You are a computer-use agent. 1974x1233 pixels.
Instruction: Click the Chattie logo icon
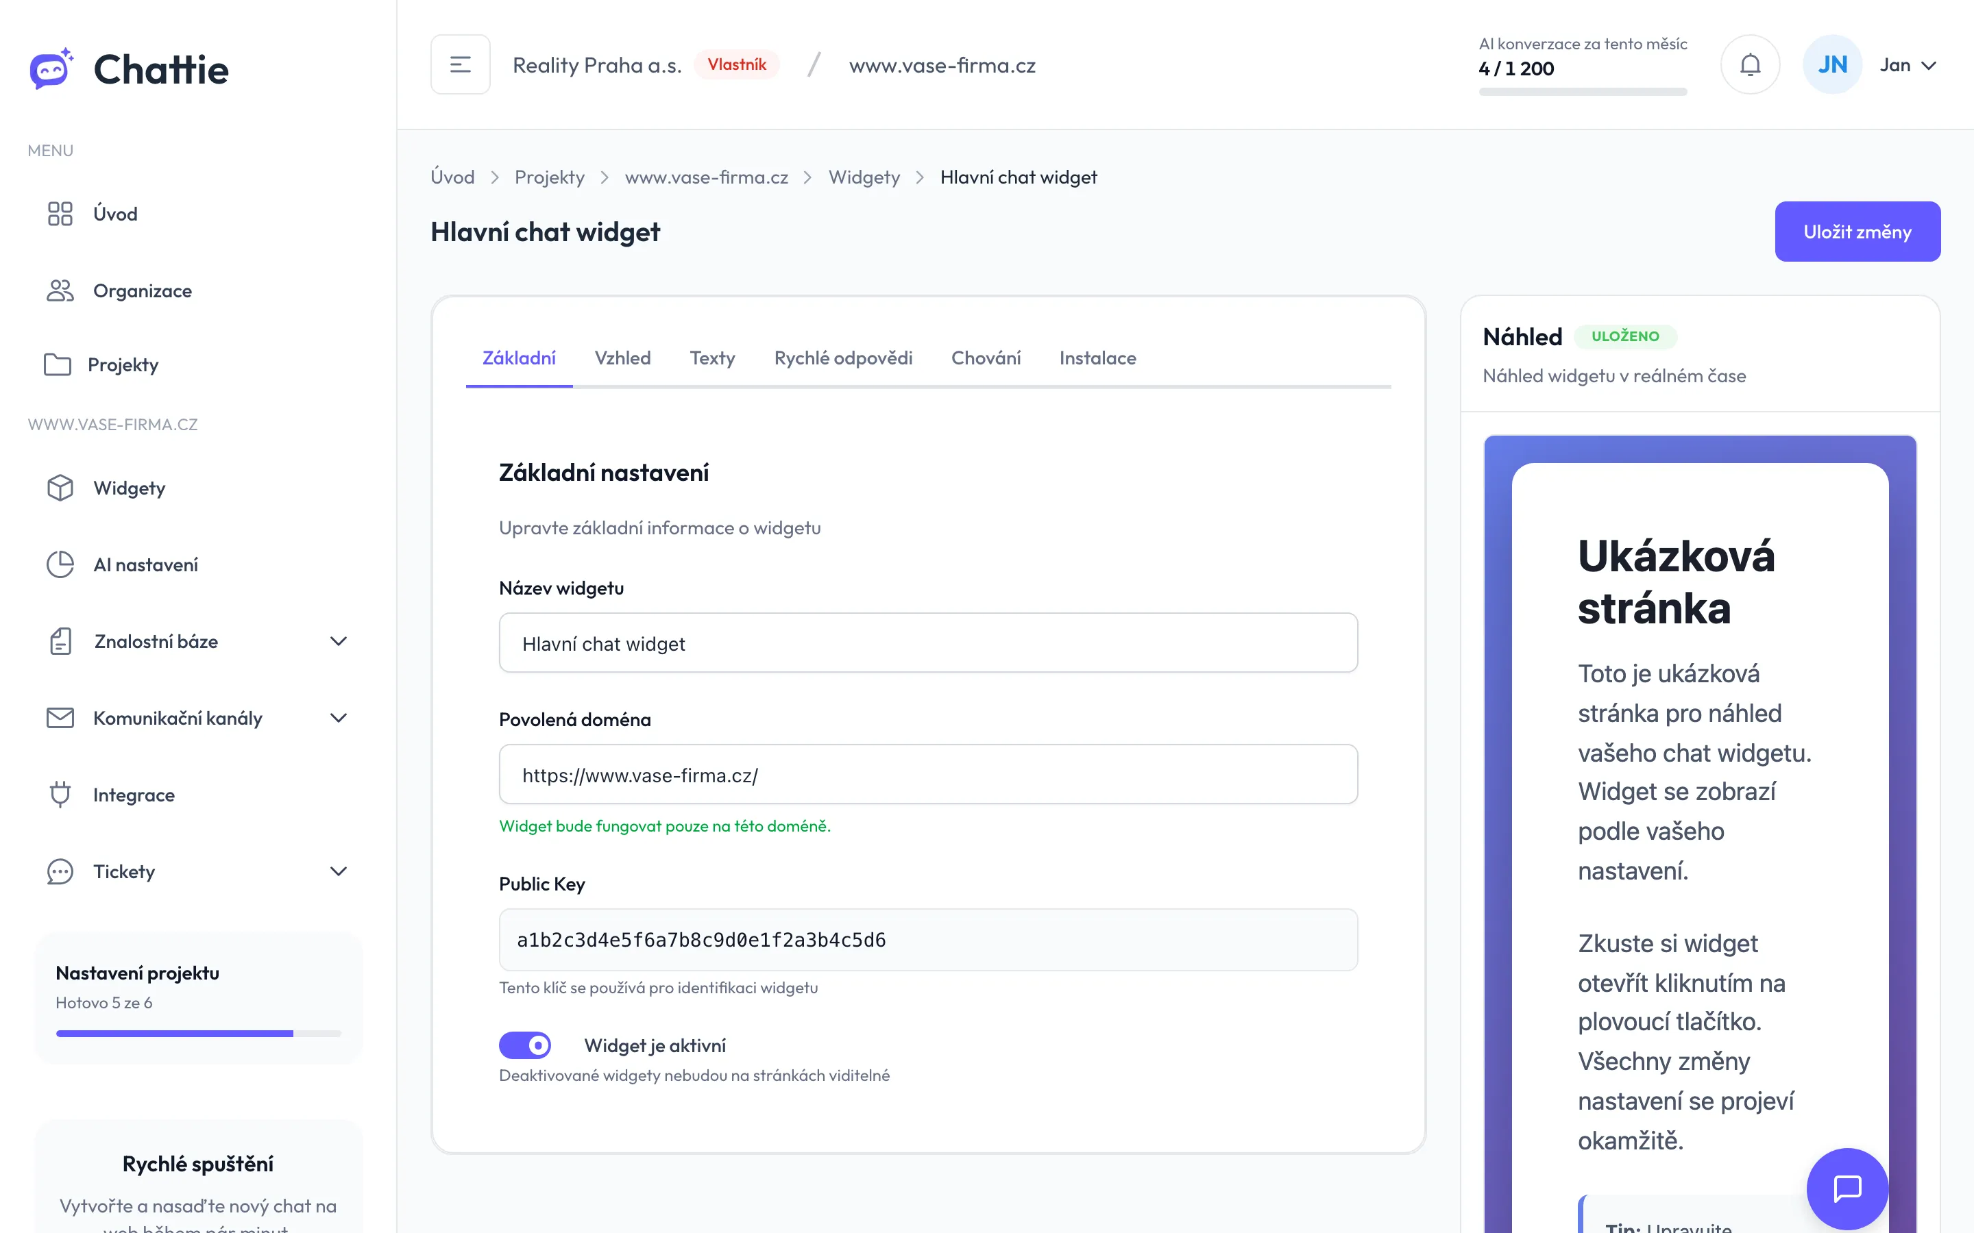click(51, 68)
